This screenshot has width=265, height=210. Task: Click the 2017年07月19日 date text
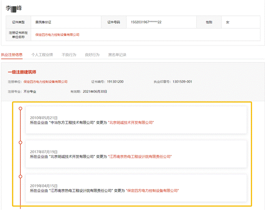point(44,152)
